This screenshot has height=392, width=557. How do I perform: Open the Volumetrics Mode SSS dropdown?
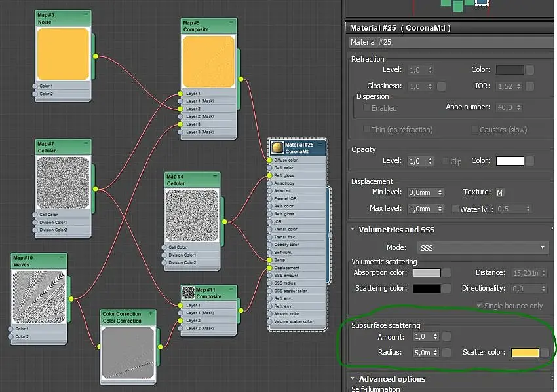(x=482, y=248)
